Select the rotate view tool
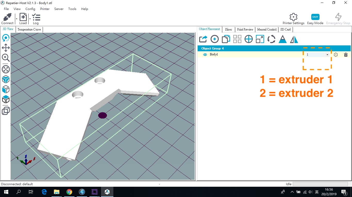The width and height of the screenshot is (352, 197). [6, 38]
